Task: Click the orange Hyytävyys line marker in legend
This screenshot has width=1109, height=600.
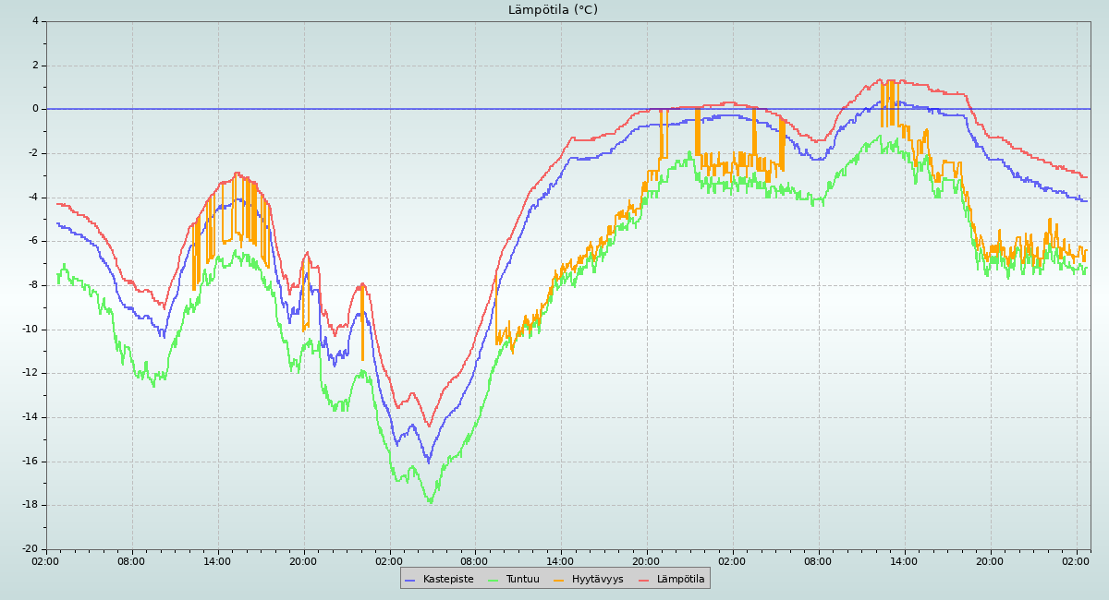Action: (x=559, y=580)
